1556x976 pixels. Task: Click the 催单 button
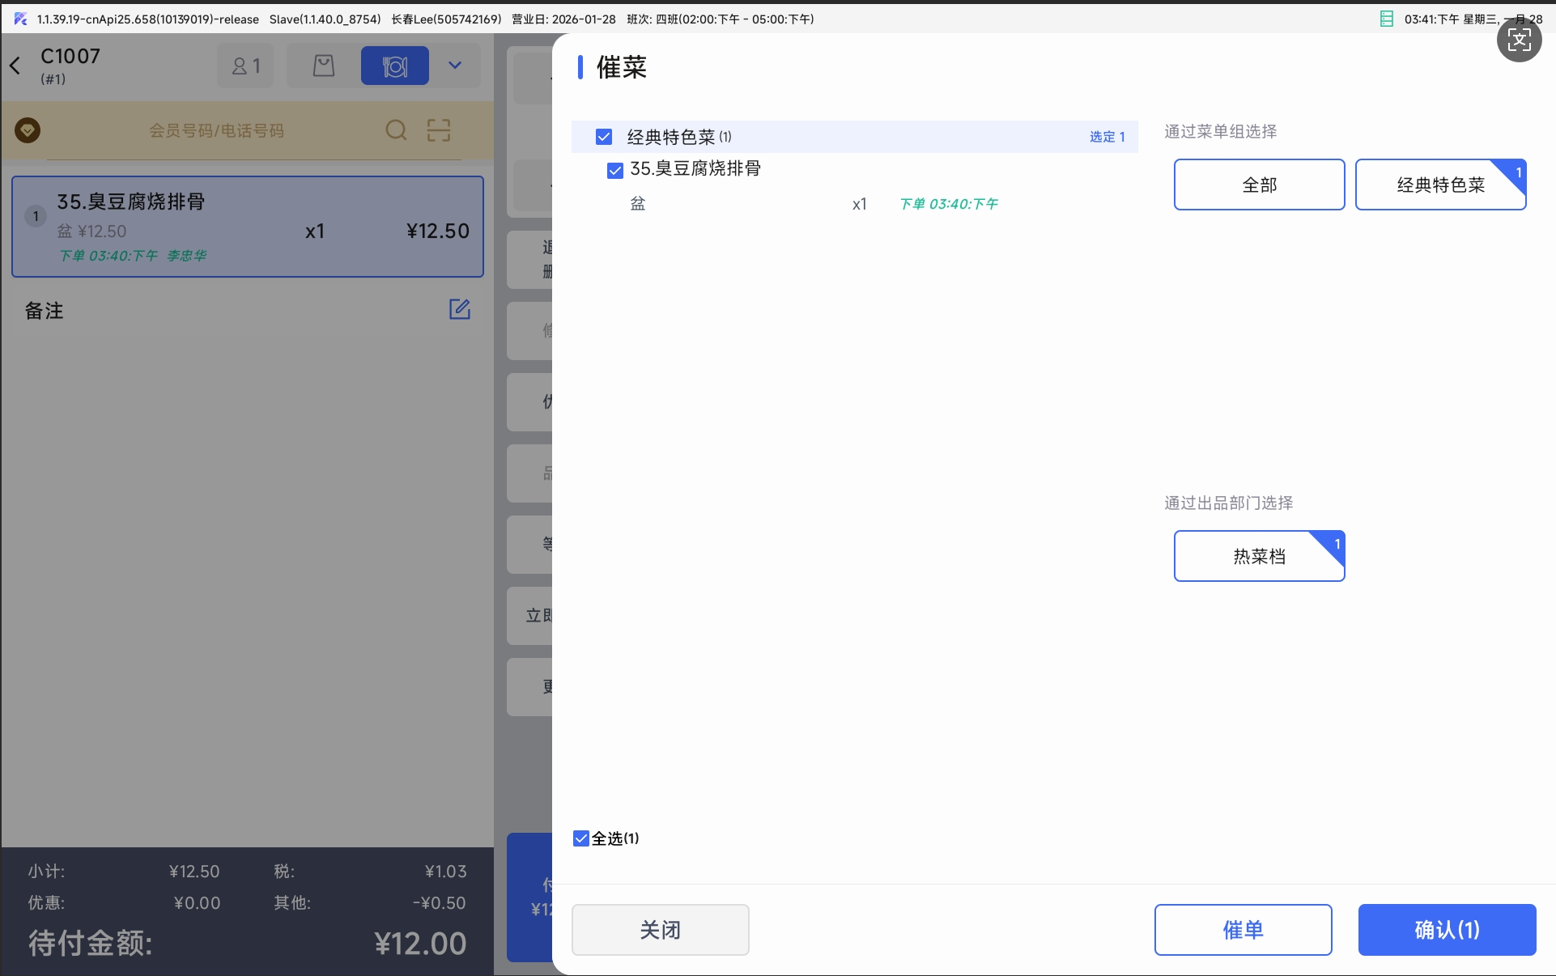[x=1243, y=930]
